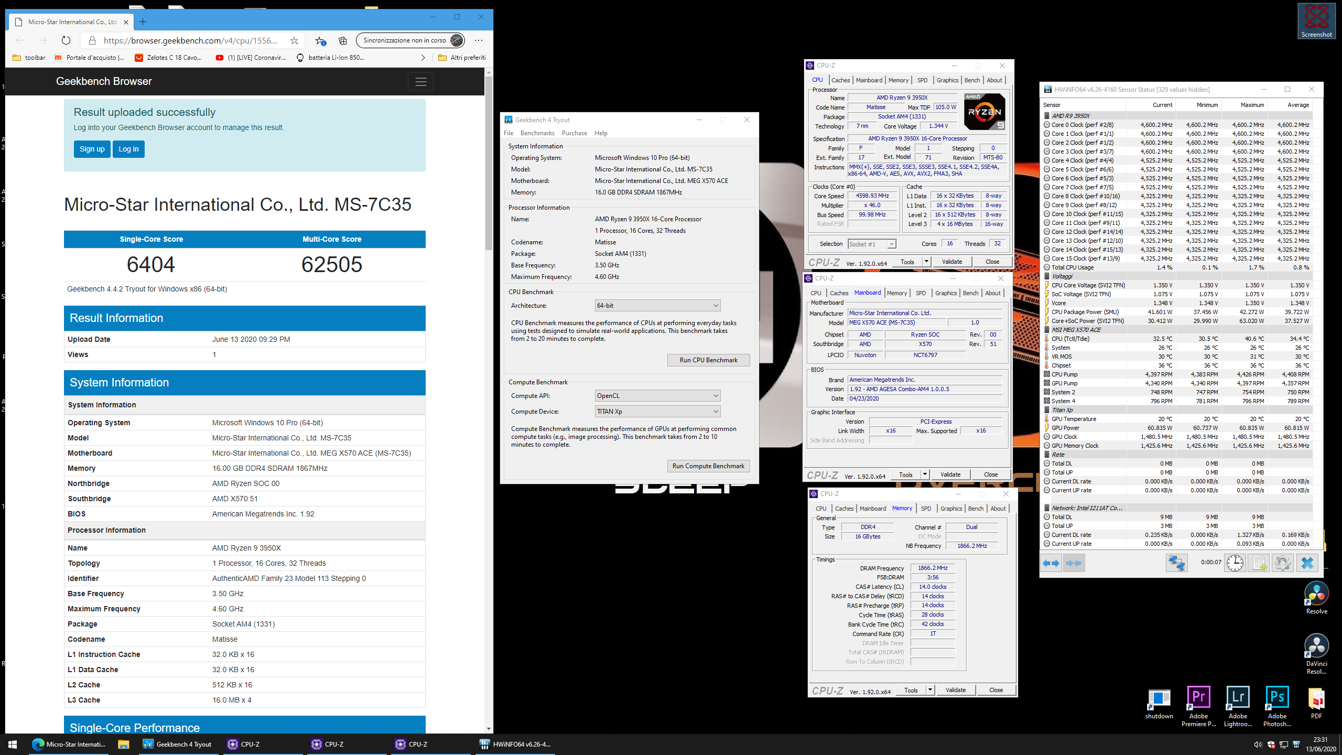Open the shutdown desktop shortcut
Viewport: 1342px width, 755px height.
[1159, 704]
